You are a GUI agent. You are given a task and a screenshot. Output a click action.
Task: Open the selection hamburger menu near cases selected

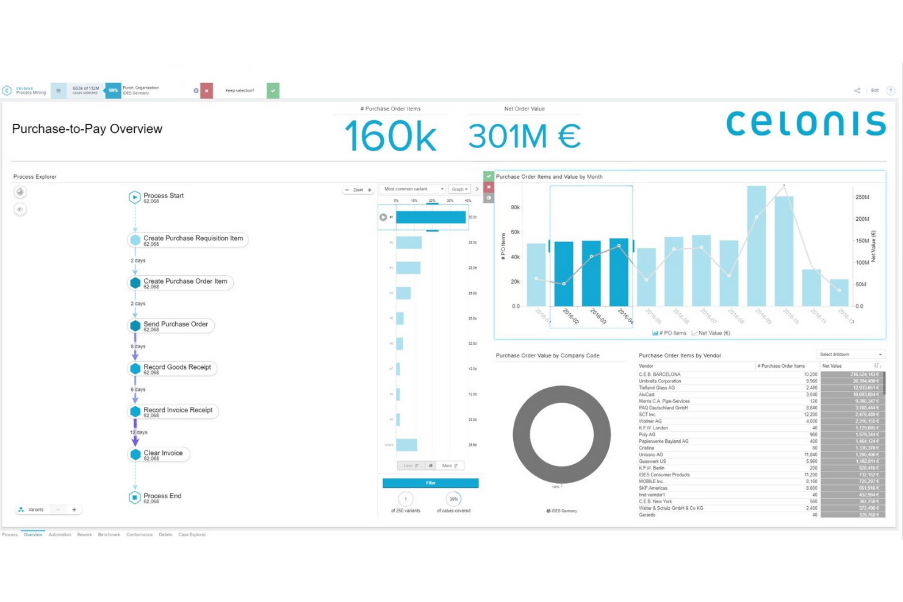[x=58, y=90]
